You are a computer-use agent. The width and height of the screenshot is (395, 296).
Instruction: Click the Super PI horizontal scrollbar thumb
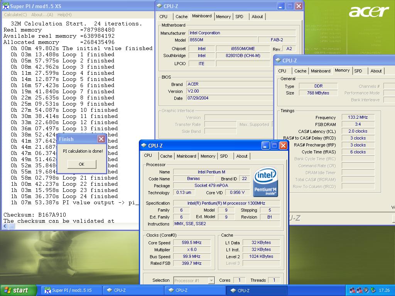[x=12, y=226]
